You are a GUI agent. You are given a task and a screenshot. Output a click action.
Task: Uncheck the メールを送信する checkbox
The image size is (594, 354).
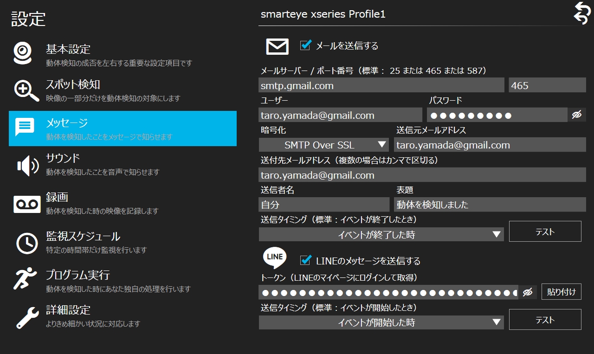(x=305, y=45)
